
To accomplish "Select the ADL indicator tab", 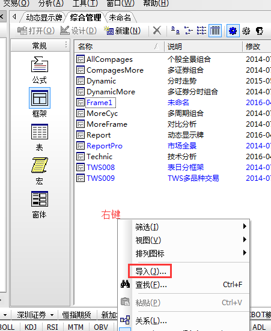I will [259, 327].
